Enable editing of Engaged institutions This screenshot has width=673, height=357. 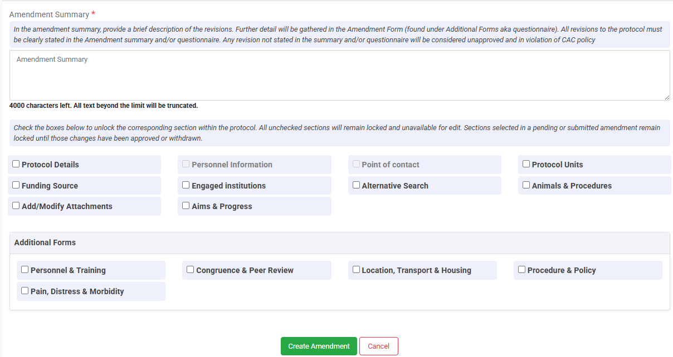186,184
